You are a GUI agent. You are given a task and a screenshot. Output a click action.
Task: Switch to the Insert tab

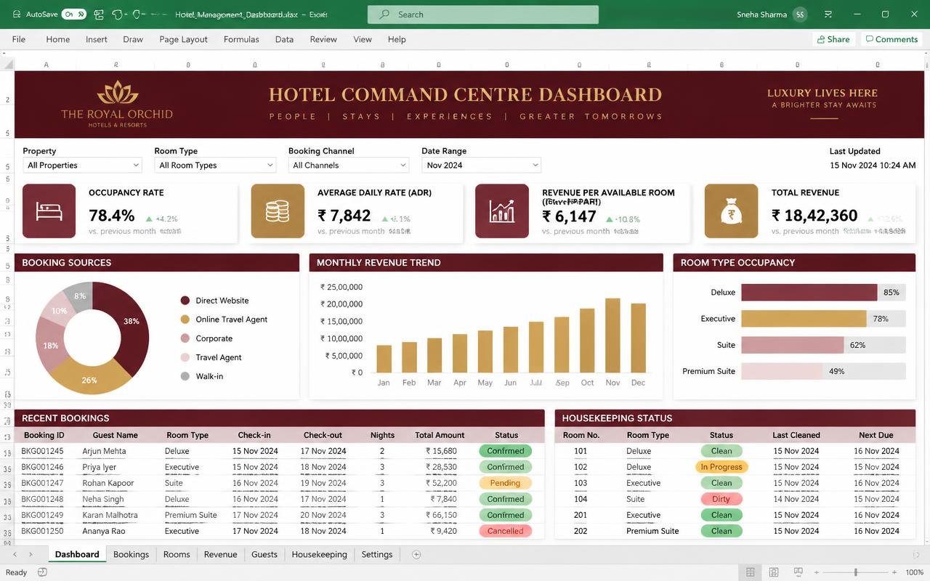click(x=97, y=39)
